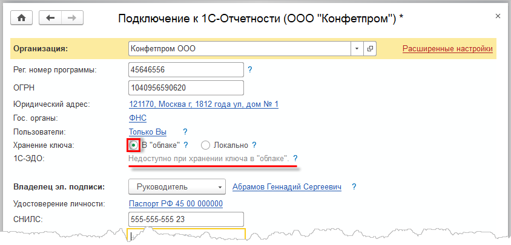The image size is (511, 245).
Task: Show help next to Только Вы
Action: (185, 132)
